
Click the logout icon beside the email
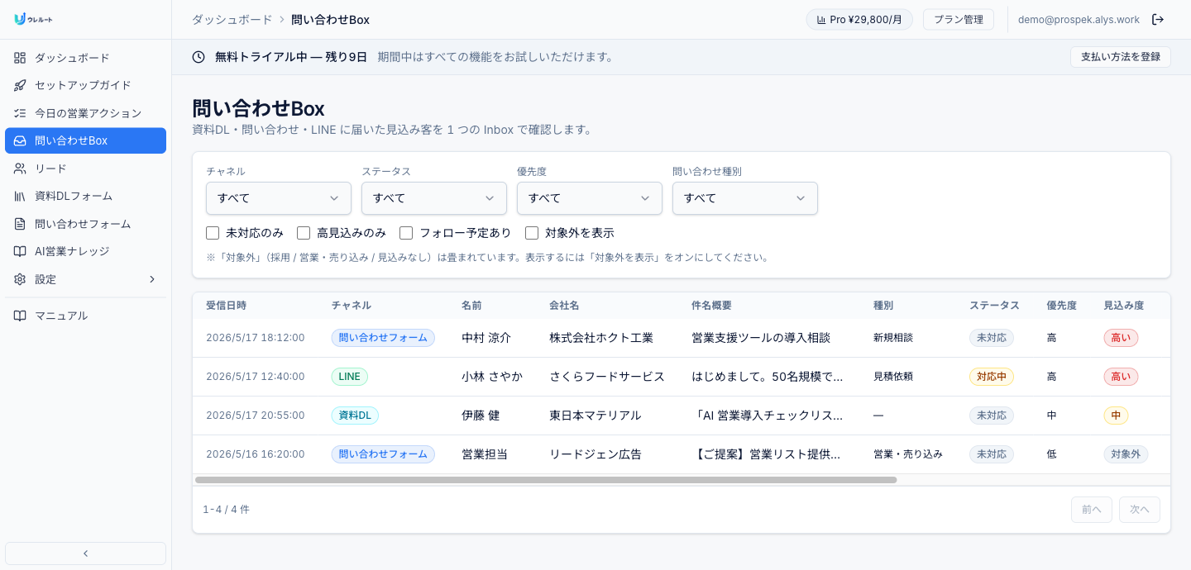tap(1158, 19)
